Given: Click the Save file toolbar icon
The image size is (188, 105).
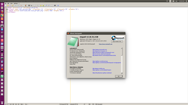Looking at the screenshot, I should coord(10,5).
